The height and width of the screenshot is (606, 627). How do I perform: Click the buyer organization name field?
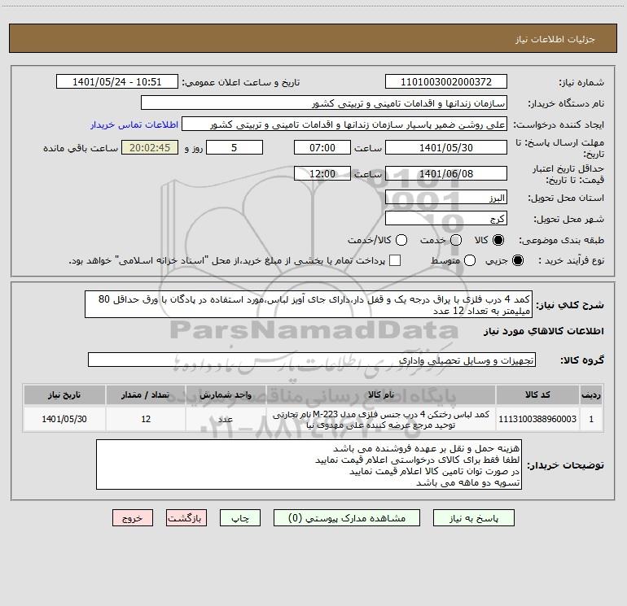tap(324, 103)
